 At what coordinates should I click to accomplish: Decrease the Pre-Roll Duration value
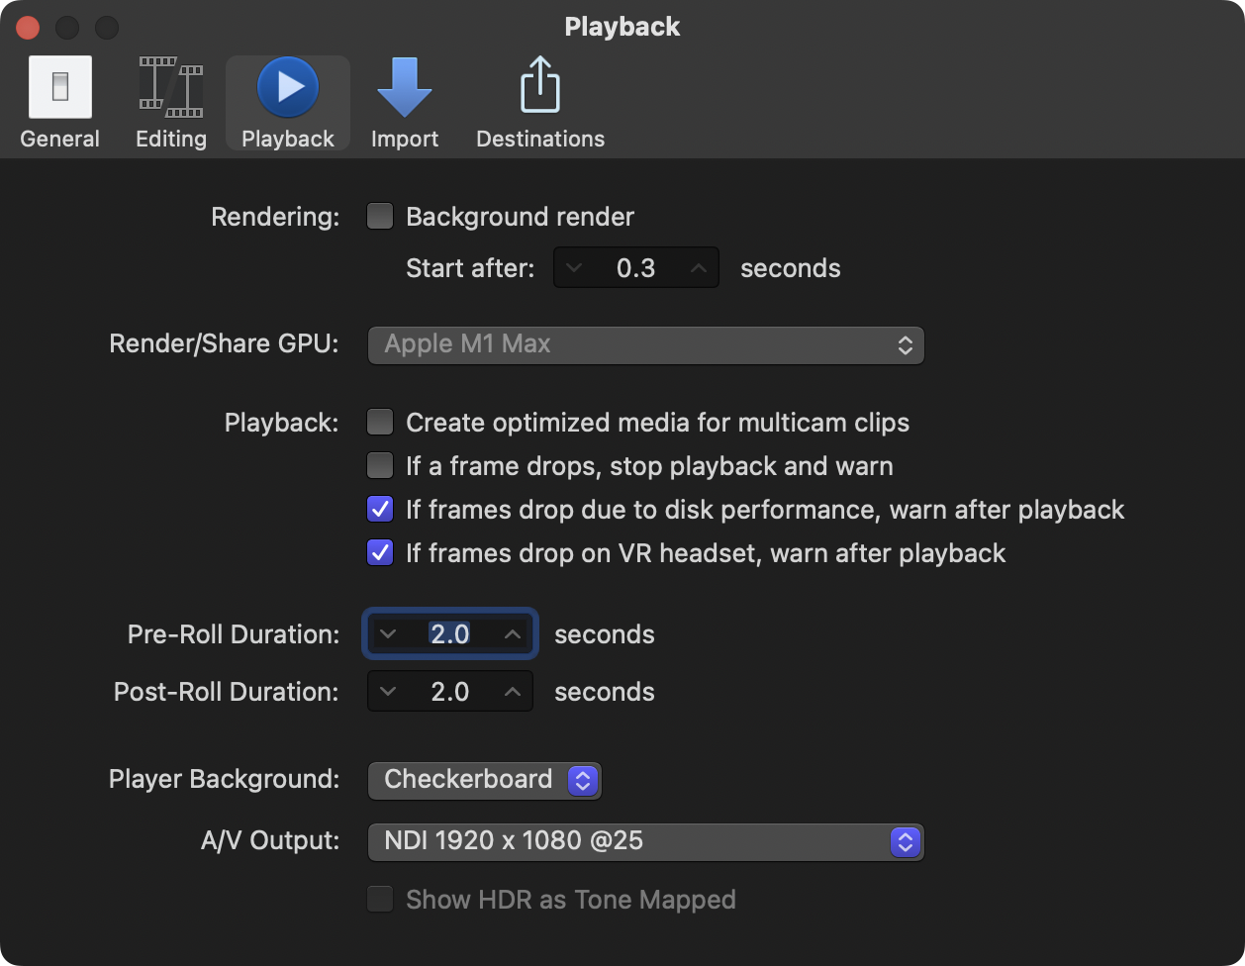pyautogui.click(x=388, y=634)
